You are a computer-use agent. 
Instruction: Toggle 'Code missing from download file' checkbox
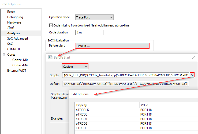click(51, 25)
